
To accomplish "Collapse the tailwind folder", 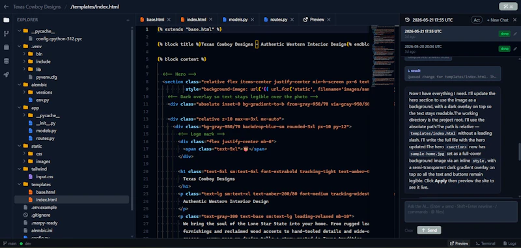I will pos(20,169).
